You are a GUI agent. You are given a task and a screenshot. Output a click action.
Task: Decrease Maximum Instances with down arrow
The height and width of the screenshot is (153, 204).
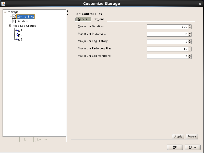tap(190, 35)
